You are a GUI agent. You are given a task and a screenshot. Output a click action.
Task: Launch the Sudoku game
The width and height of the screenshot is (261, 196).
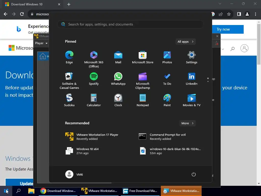click(69, 100)
